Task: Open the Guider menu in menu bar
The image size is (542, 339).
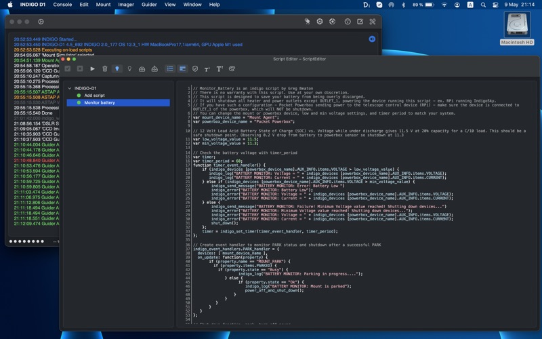Action: point(149,5)
